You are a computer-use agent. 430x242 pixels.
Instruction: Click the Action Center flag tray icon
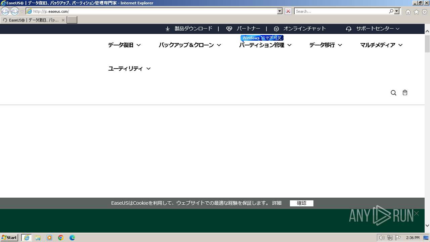click(x=398, y=238)
